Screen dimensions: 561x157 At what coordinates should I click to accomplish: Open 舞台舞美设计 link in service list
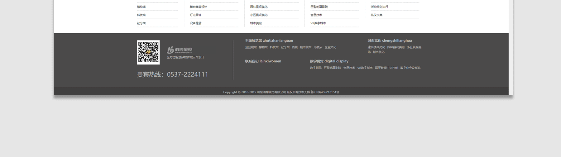click(198, 7)
